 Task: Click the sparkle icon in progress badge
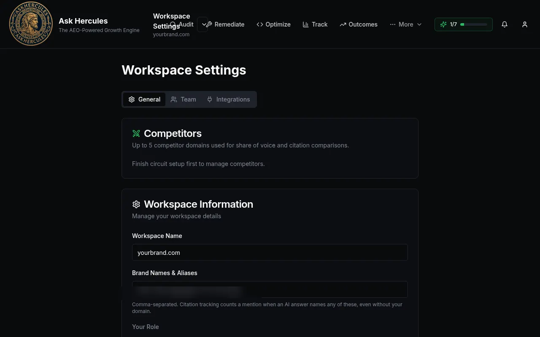[443, 24]
